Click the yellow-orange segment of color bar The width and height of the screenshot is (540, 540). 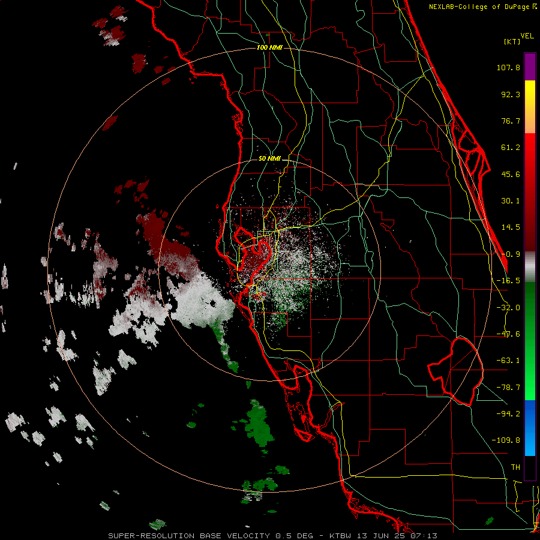(530, 107)
